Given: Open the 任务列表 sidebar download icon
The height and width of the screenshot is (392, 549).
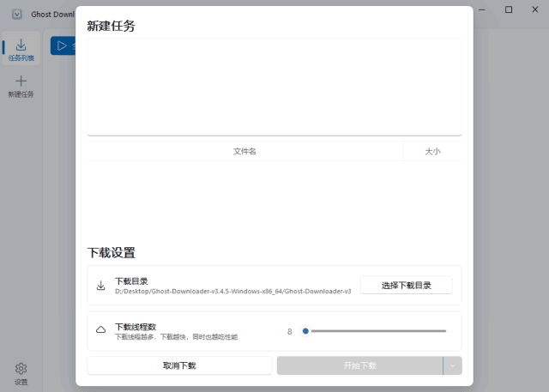Looking at the screenshot, I should coord(21,45).
